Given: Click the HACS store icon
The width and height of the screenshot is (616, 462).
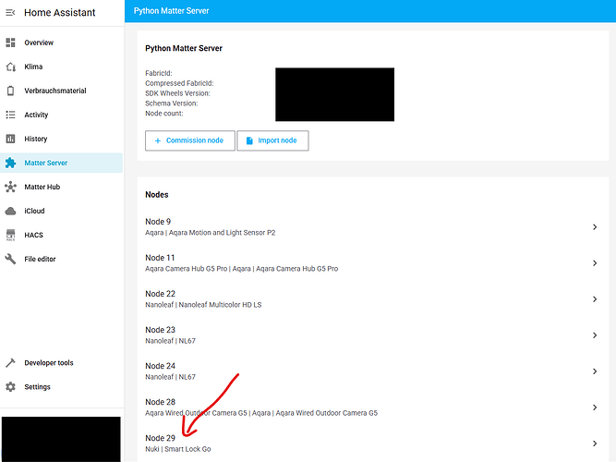Looking at the screenshot, I should (x=11, y=235).
